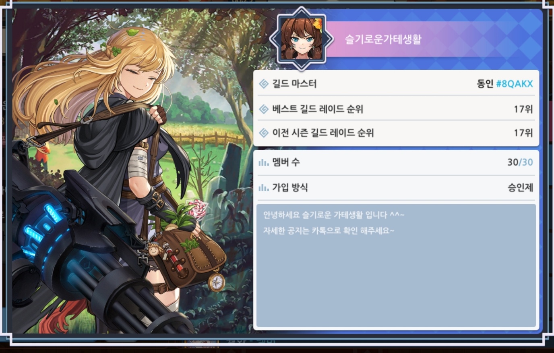Click the 길드 마스터 row label

294,84
